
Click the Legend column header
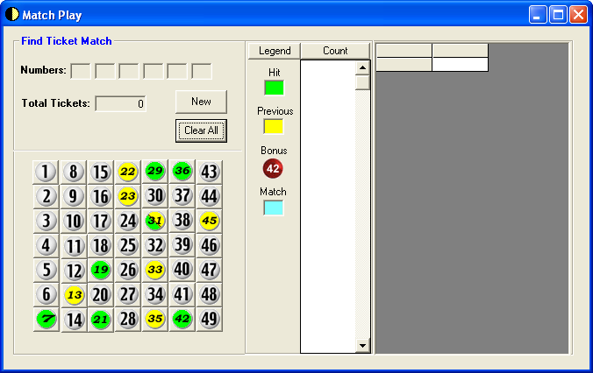click(275, 51)
